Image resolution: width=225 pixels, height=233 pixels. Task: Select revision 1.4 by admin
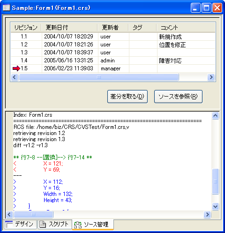(x=113, y=60)
